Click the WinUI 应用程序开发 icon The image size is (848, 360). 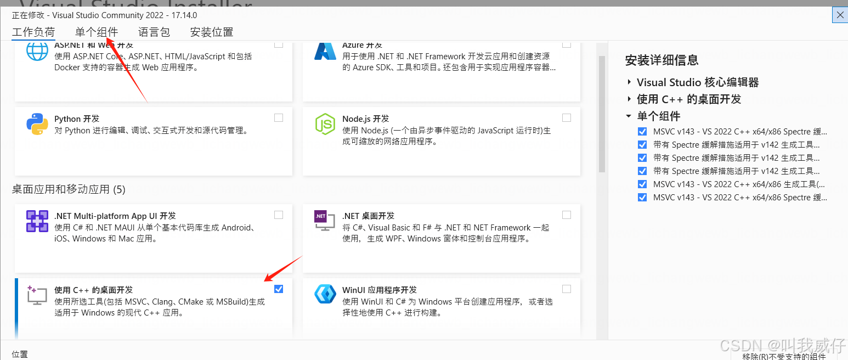325,294
